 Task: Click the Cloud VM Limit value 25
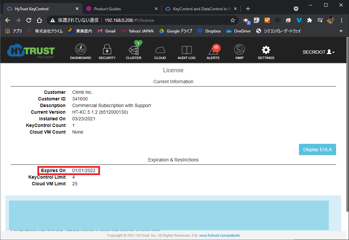click(75, 184)
